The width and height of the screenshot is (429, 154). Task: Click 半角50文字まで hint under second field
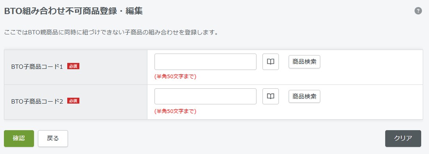click(x=175, y=111)
